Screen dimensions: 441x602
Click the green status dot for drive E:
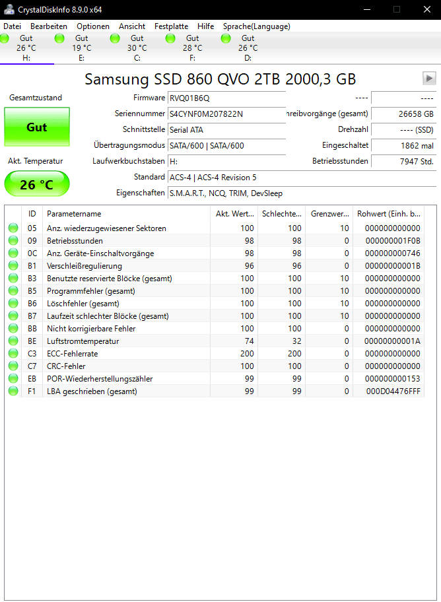(x=59, y=38)
